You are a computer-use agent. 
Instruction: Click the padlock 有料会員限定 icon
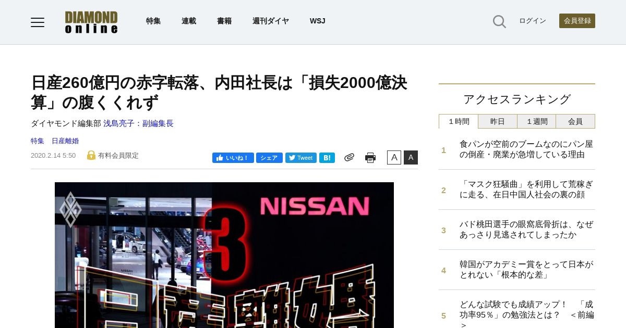pyautogui.click(x=91, y=155)
